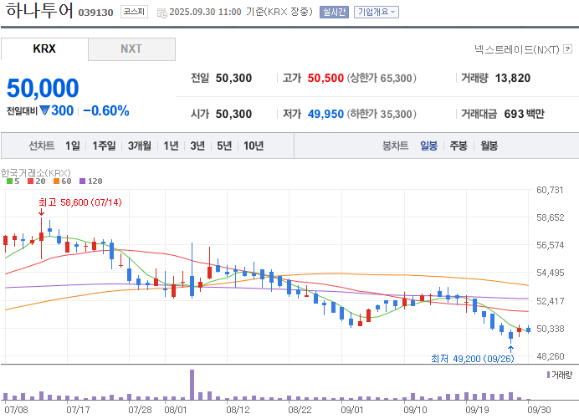Image resolution: width=579 pixels, height=419 pixels.
Task: Select the KRX tab
Action: [44, 49]
